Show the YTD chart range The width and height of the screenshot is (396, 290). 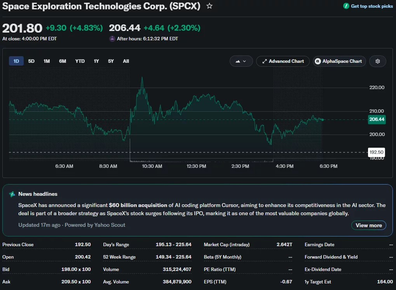(80, 61)
